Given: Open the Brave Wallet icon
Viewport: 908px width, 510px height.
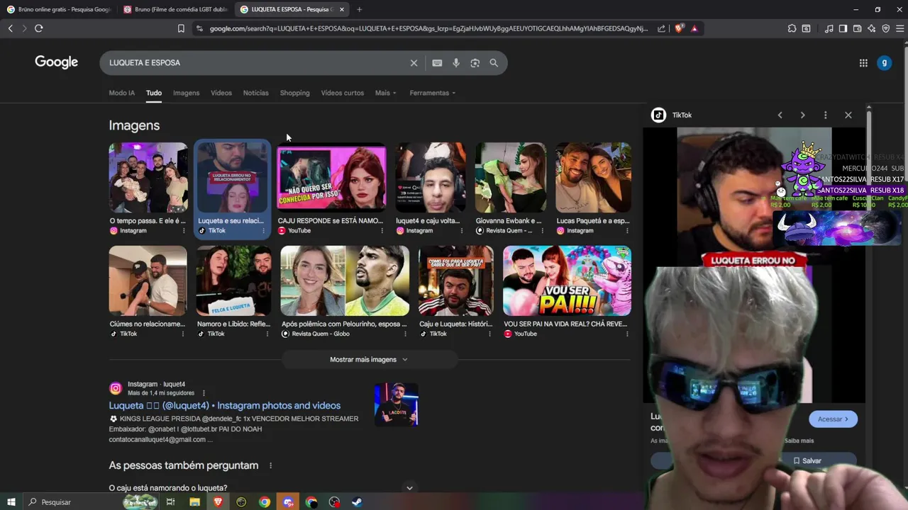Looking at the screenshot, I should 857,28.
